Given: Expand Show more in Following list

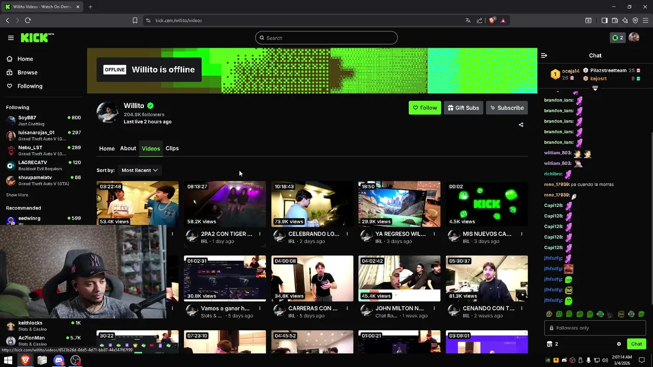Looking at the screenshot, I should click(17, 195).
